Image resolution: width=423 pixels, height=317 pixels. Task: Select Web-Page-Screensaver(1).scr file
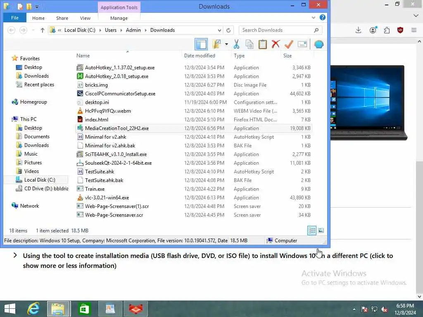tap(117, 206)
